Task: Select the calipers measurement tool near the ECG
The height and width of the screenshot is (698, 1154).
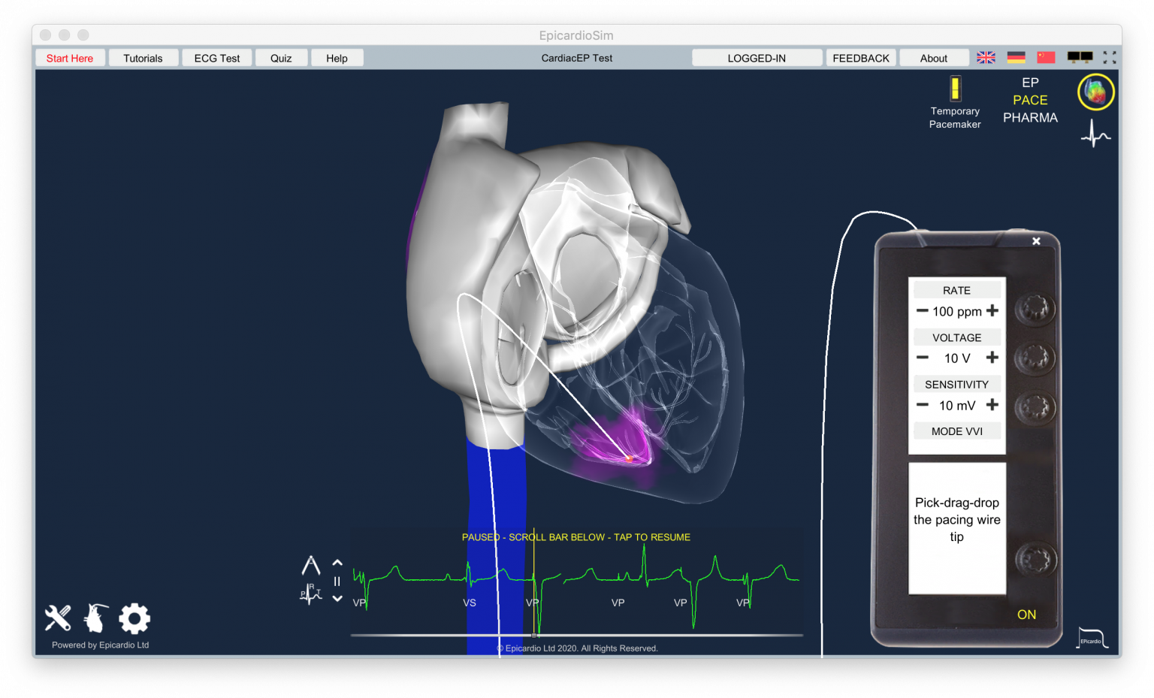Action: 311,563
